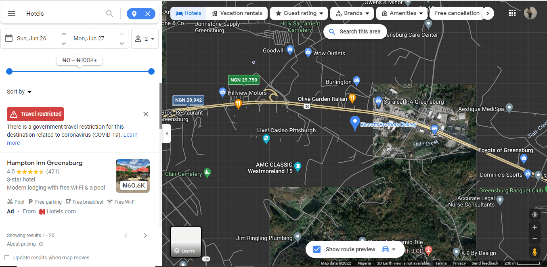Screen dimensions: 547x267
Task: Click the maximum price slider handle
Action: 151,71
